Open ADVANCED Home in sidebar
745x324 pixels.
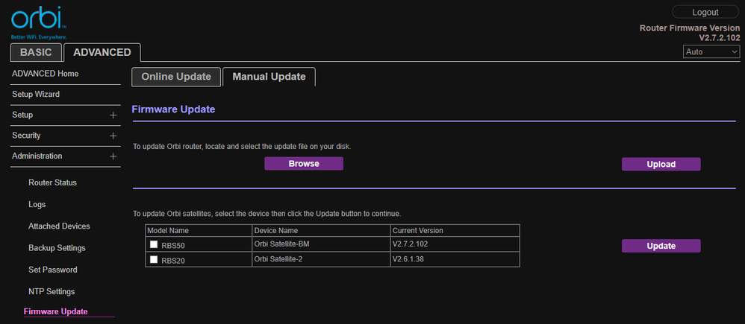[45, 74]
